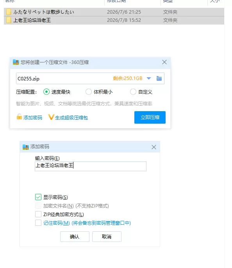Click the 360压缩 app icon in the compress dialog title
The width and height of the screenshot is (232, 268).
coord(16,62)
